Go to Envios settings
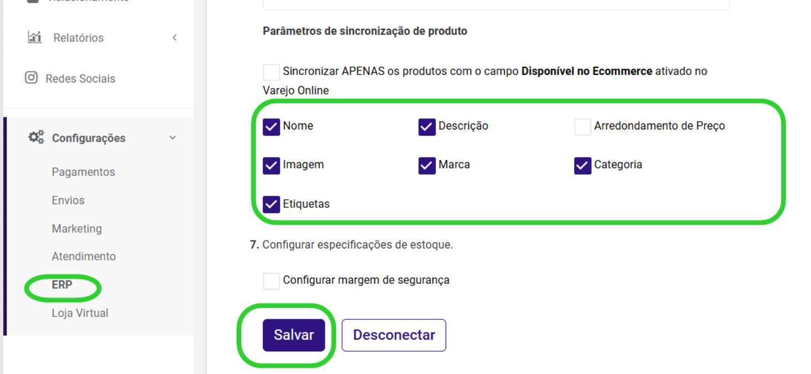The height and width of the screenshot is (374, 811). pyautogui.click(x=68, y=200)
